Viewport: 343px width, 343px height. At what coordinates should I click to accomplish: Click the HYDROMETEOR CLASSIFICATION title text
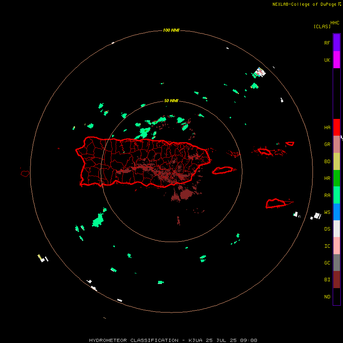point(134,340)
